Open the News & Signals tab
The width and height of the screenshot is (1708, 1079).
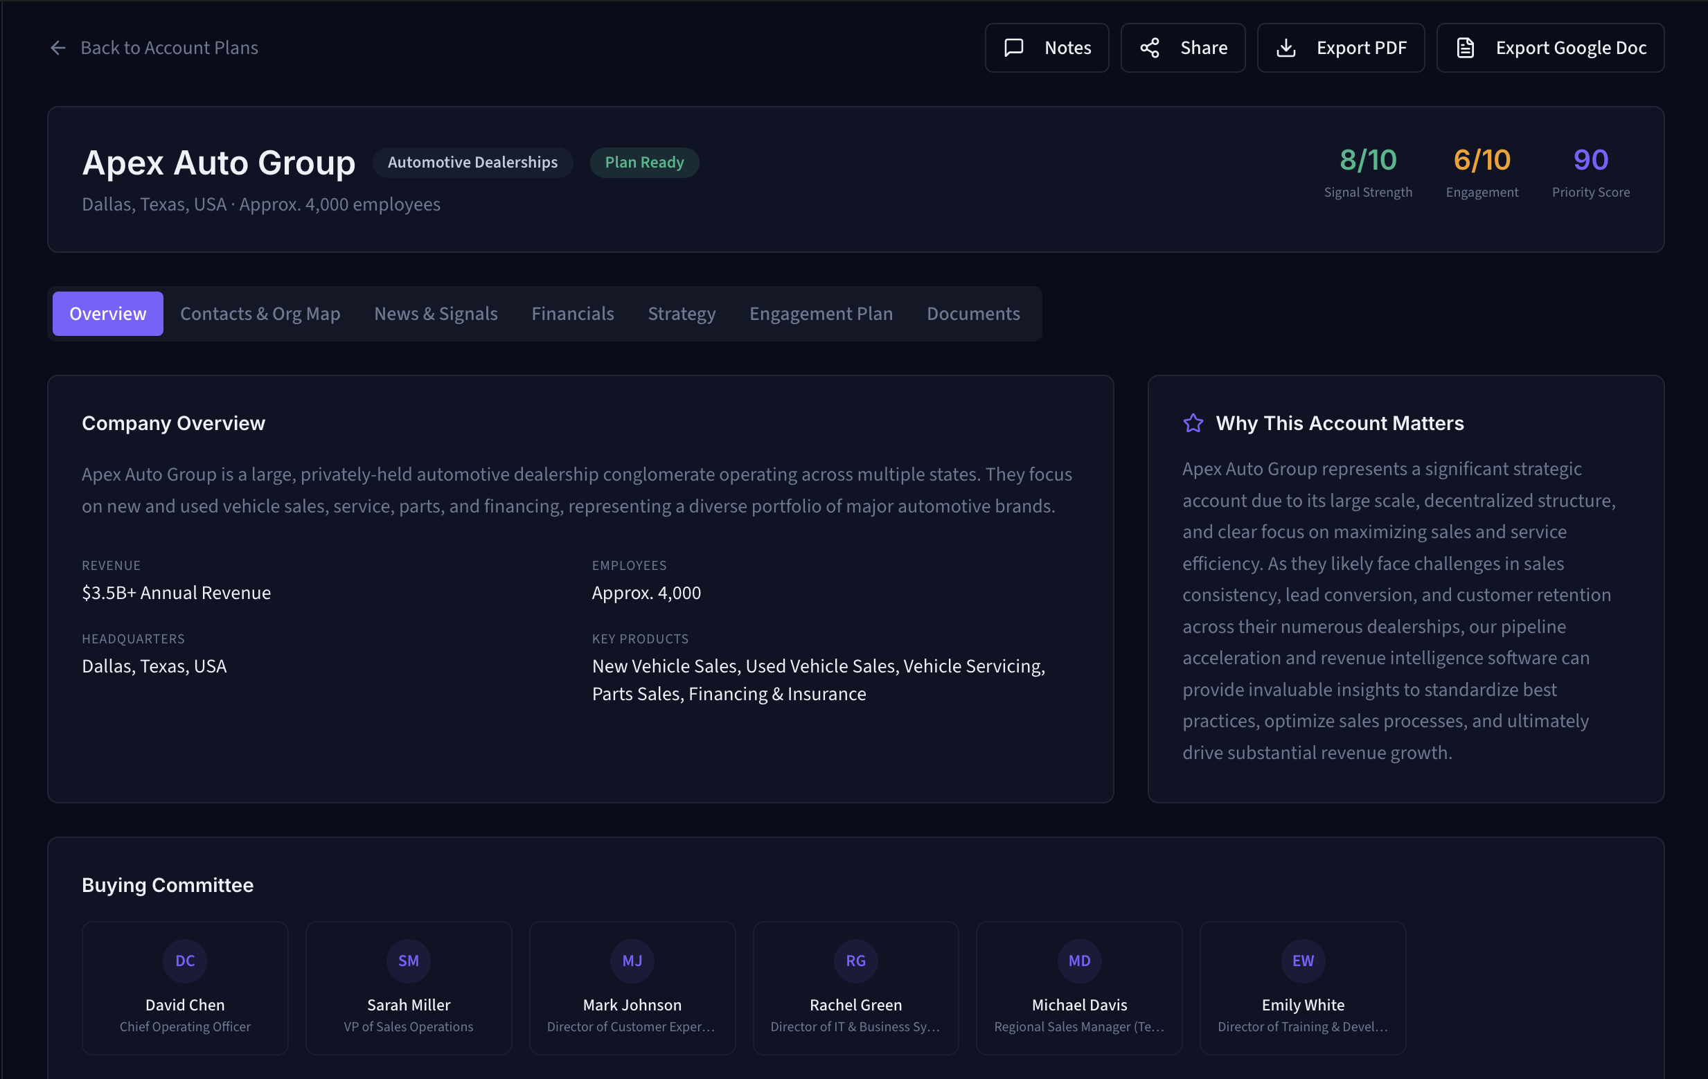point(436,313)
